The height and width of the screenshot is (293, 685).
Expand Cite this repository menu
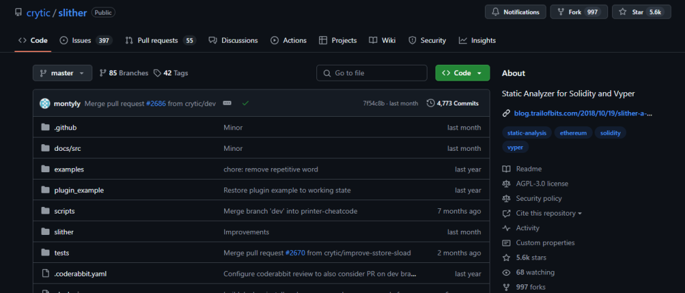pyautogui.click(x=549, y=213)
